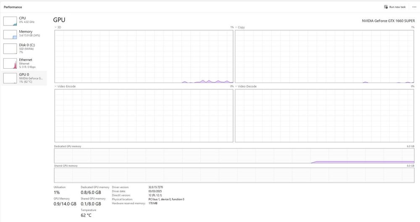The width and height of the screenshot is (420, 222).
Task: Click the Copy engine usage graph
Action: point(324,57)
